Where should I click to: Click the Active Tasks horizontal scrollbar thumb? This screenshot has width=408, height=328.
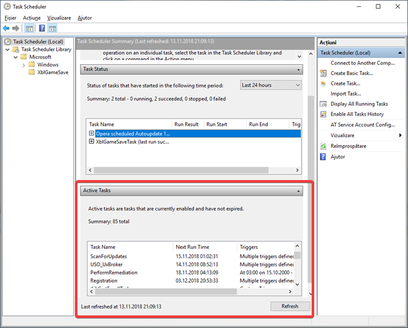point(166,291)
